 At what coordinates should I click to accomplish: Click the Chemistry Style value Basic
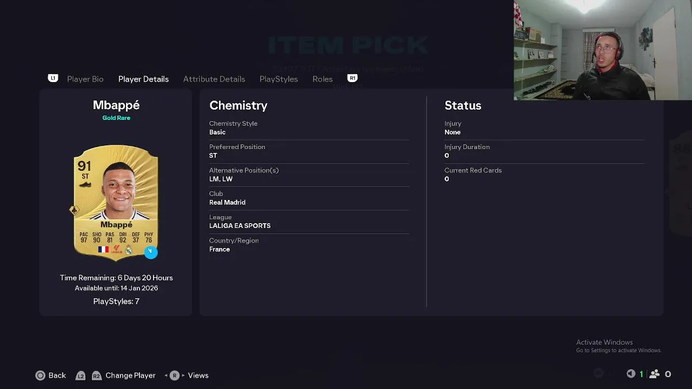(217, 132)
